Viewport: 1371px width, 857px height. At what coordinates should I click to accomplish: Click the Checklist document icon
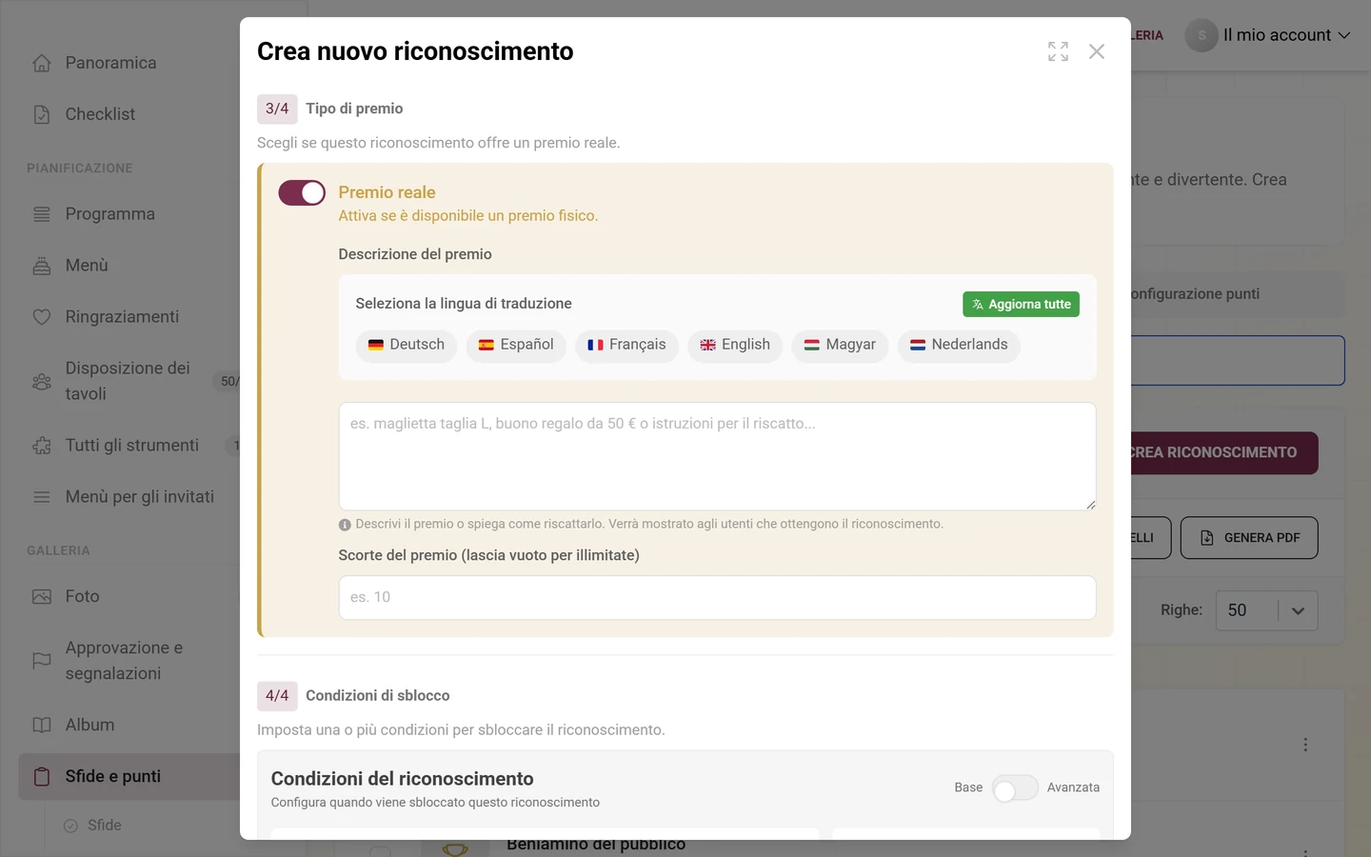coord(42,114)
